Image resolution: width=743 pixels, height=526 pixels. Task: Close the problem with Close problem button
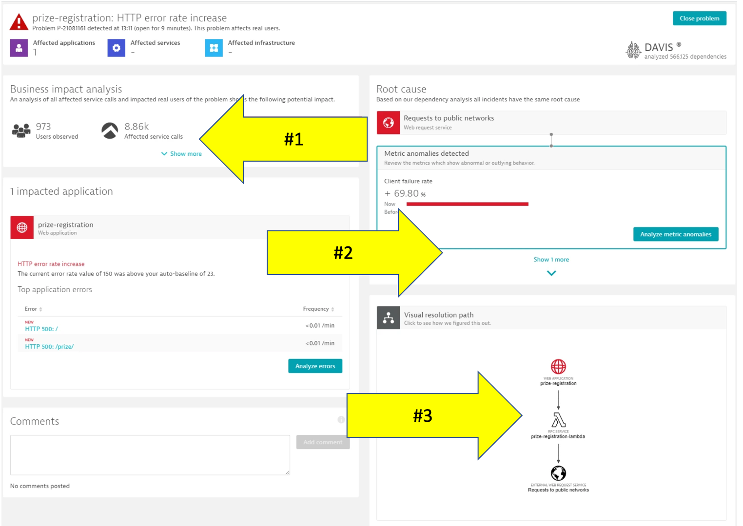[x=700, y=19]
